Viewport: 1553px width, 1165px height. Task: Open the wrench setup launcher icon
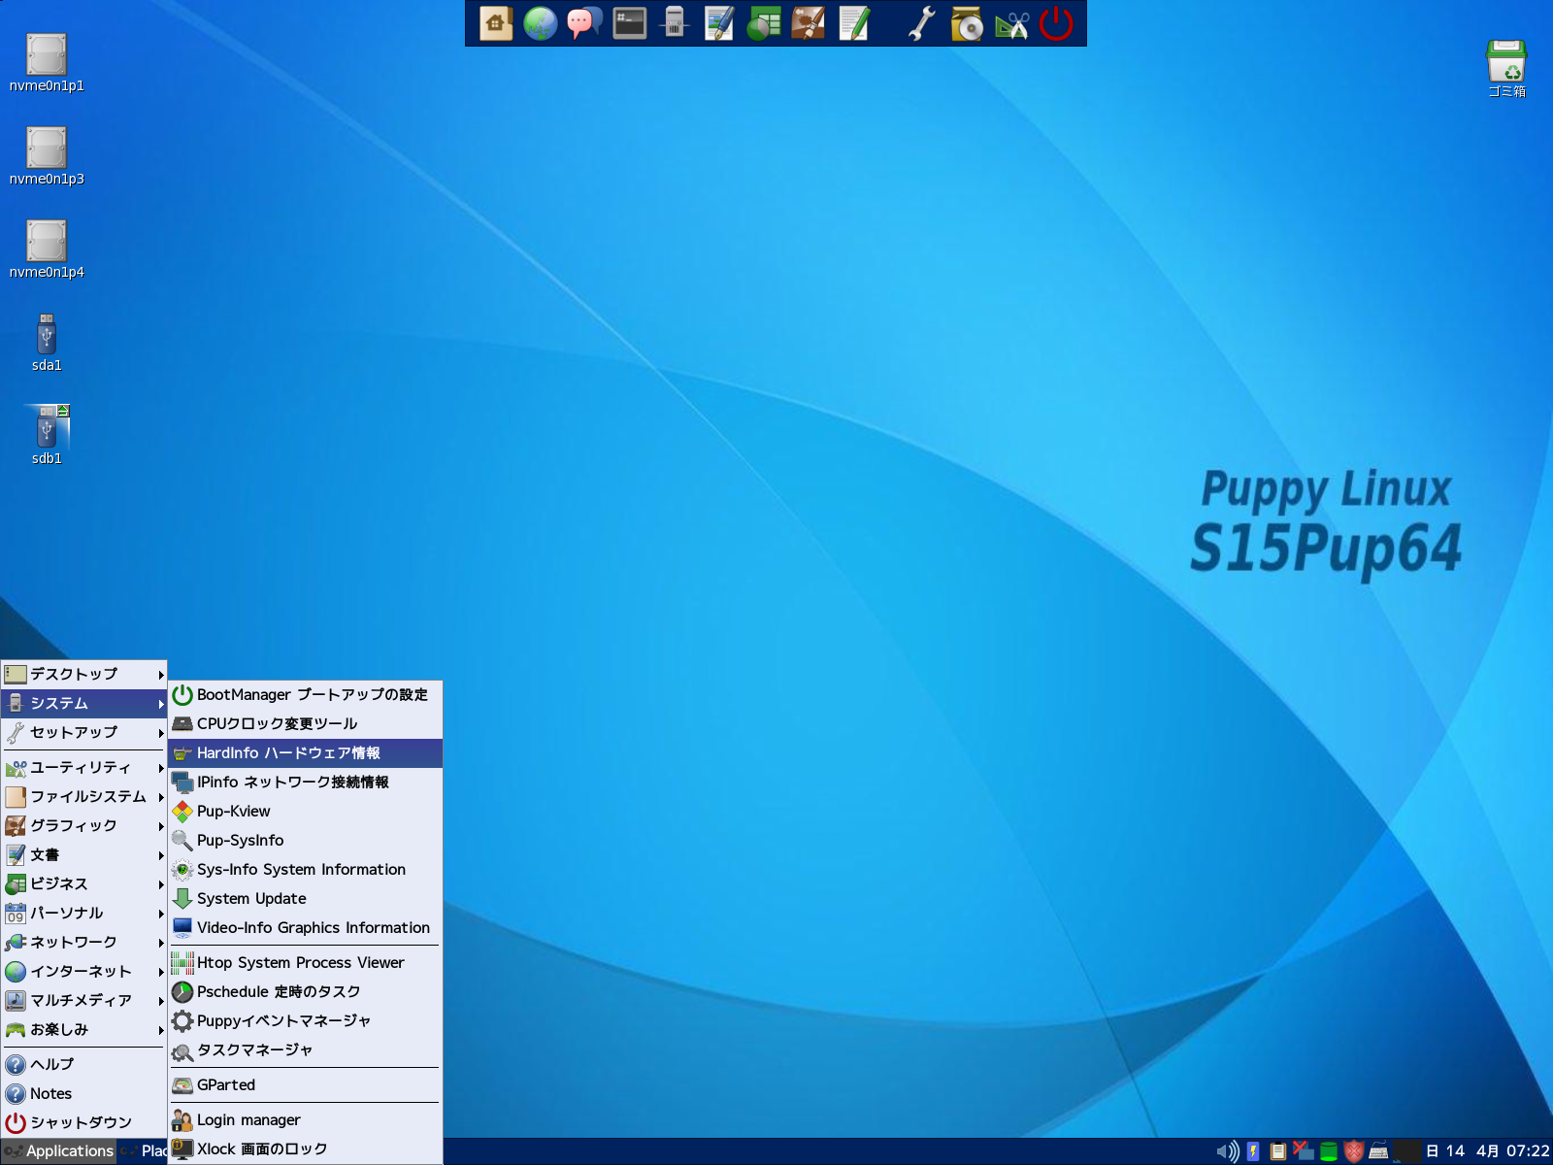(x=922, y=23)
